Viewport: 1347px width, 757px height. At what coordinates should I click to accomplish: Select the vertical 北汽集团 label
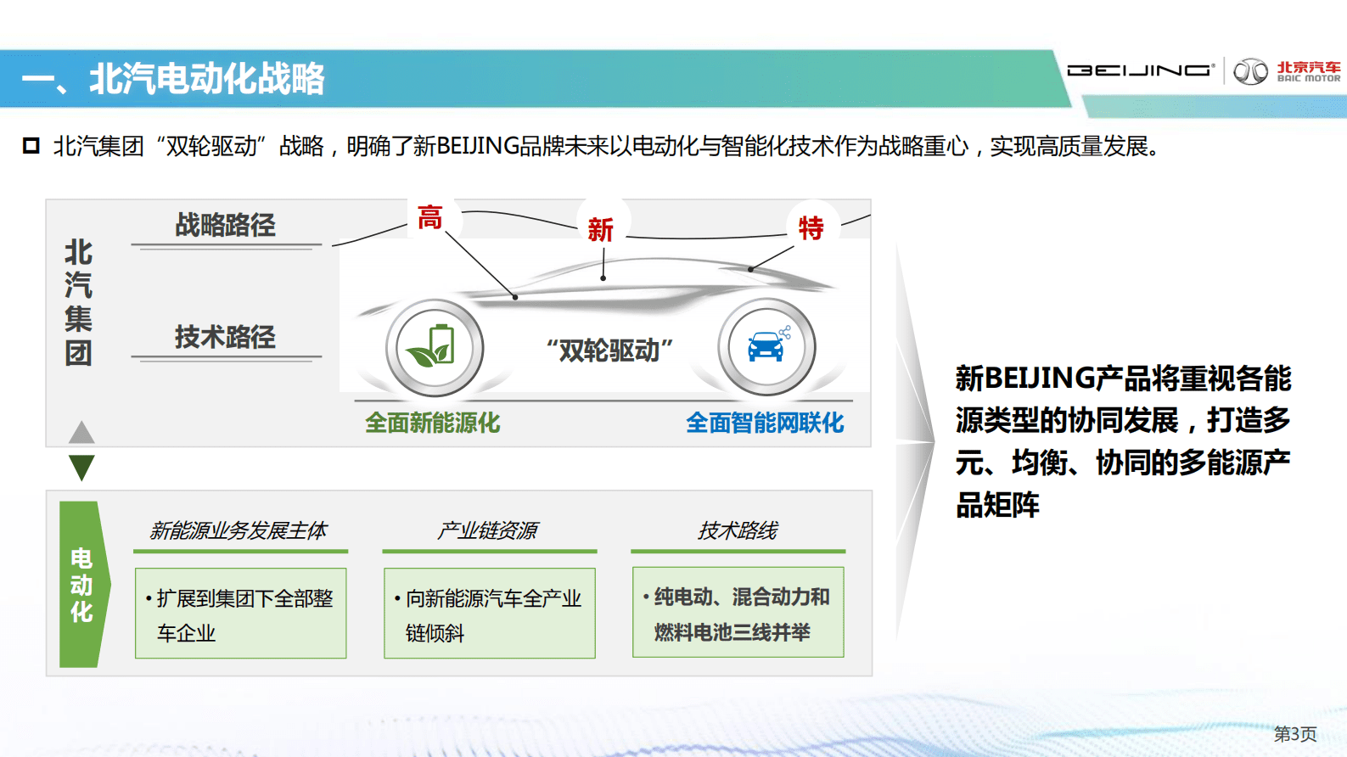click(79, 302)
